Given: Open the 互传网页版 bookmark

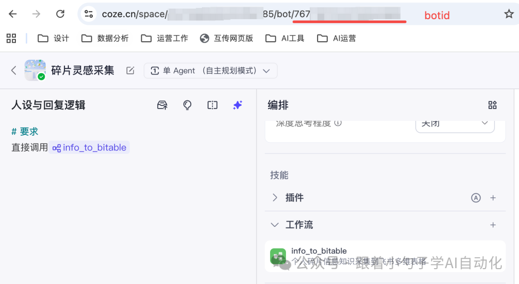Looking at the screenshot, I should [226, 38].
